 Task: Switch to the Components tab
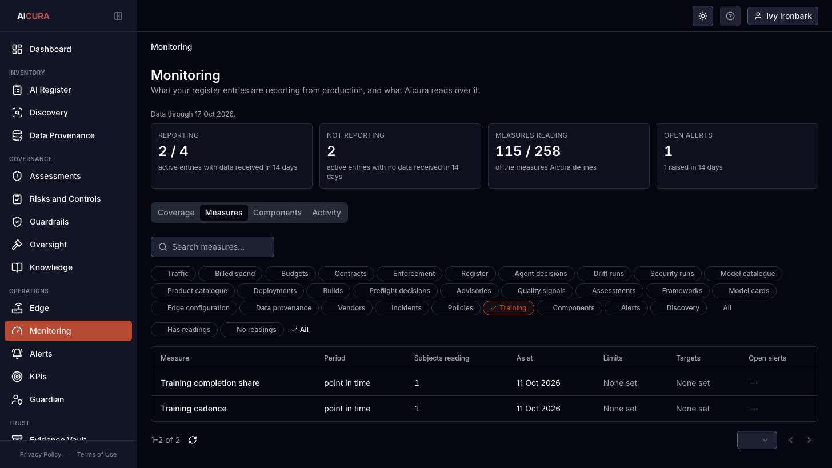pos(277,213)
